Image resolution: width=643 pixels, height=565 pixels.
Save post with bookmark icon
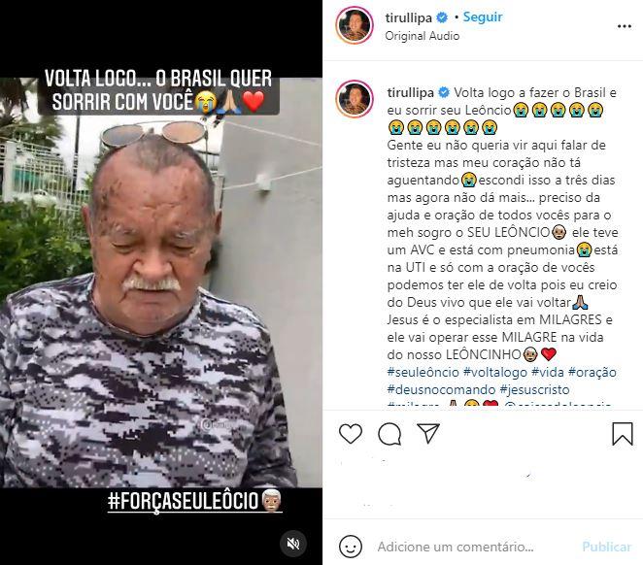pos(623,434)
